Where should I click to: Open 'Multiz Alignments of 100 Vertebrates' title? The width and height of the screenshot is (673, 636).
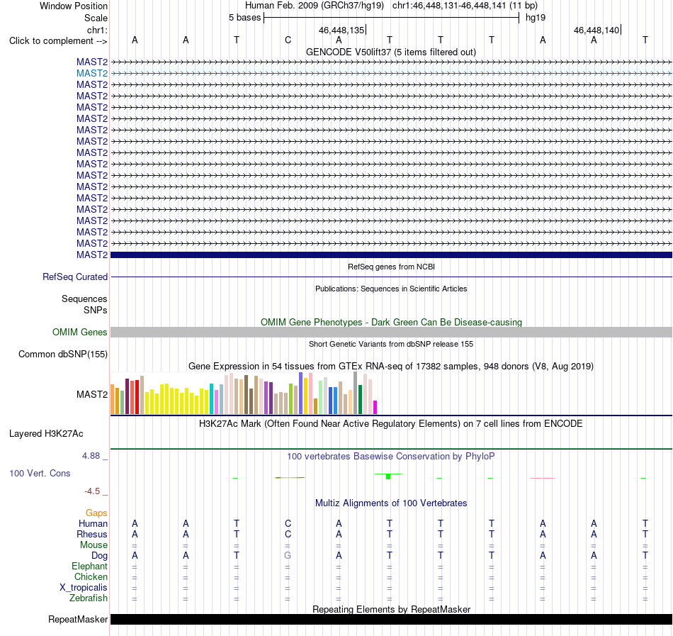point(391,503)
